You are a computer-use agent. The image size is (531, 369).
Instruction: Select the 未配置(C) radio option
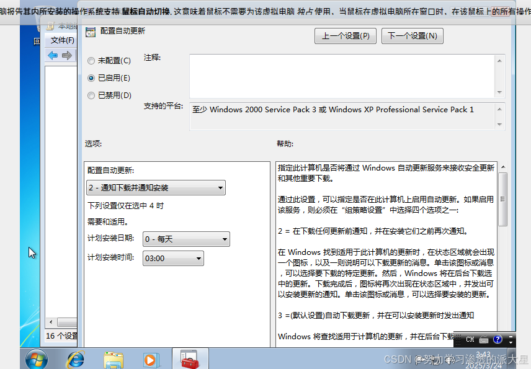pyautogui.click(x=91, y=61)
